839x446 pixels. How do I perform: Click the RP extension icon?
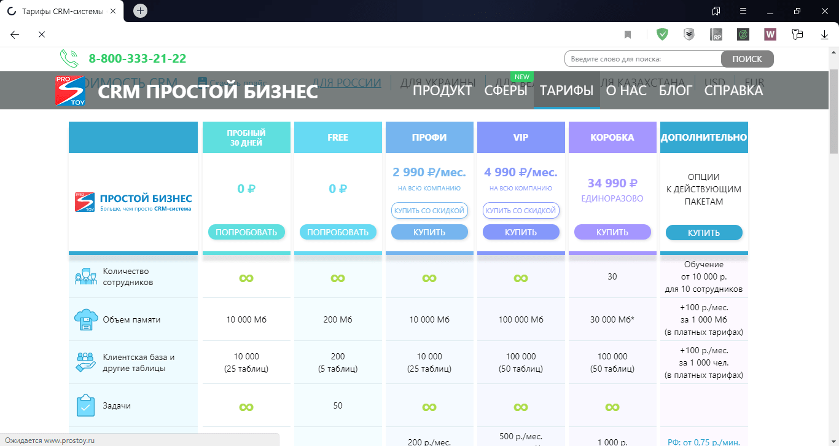tap(716, 35)
